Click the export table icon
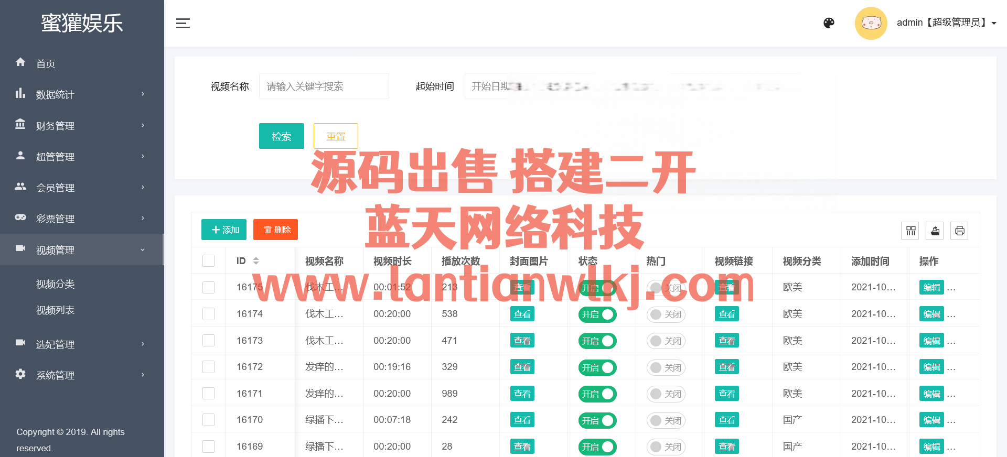The width and height of the screenshot is (1007, 457). (x=935, y=231)
